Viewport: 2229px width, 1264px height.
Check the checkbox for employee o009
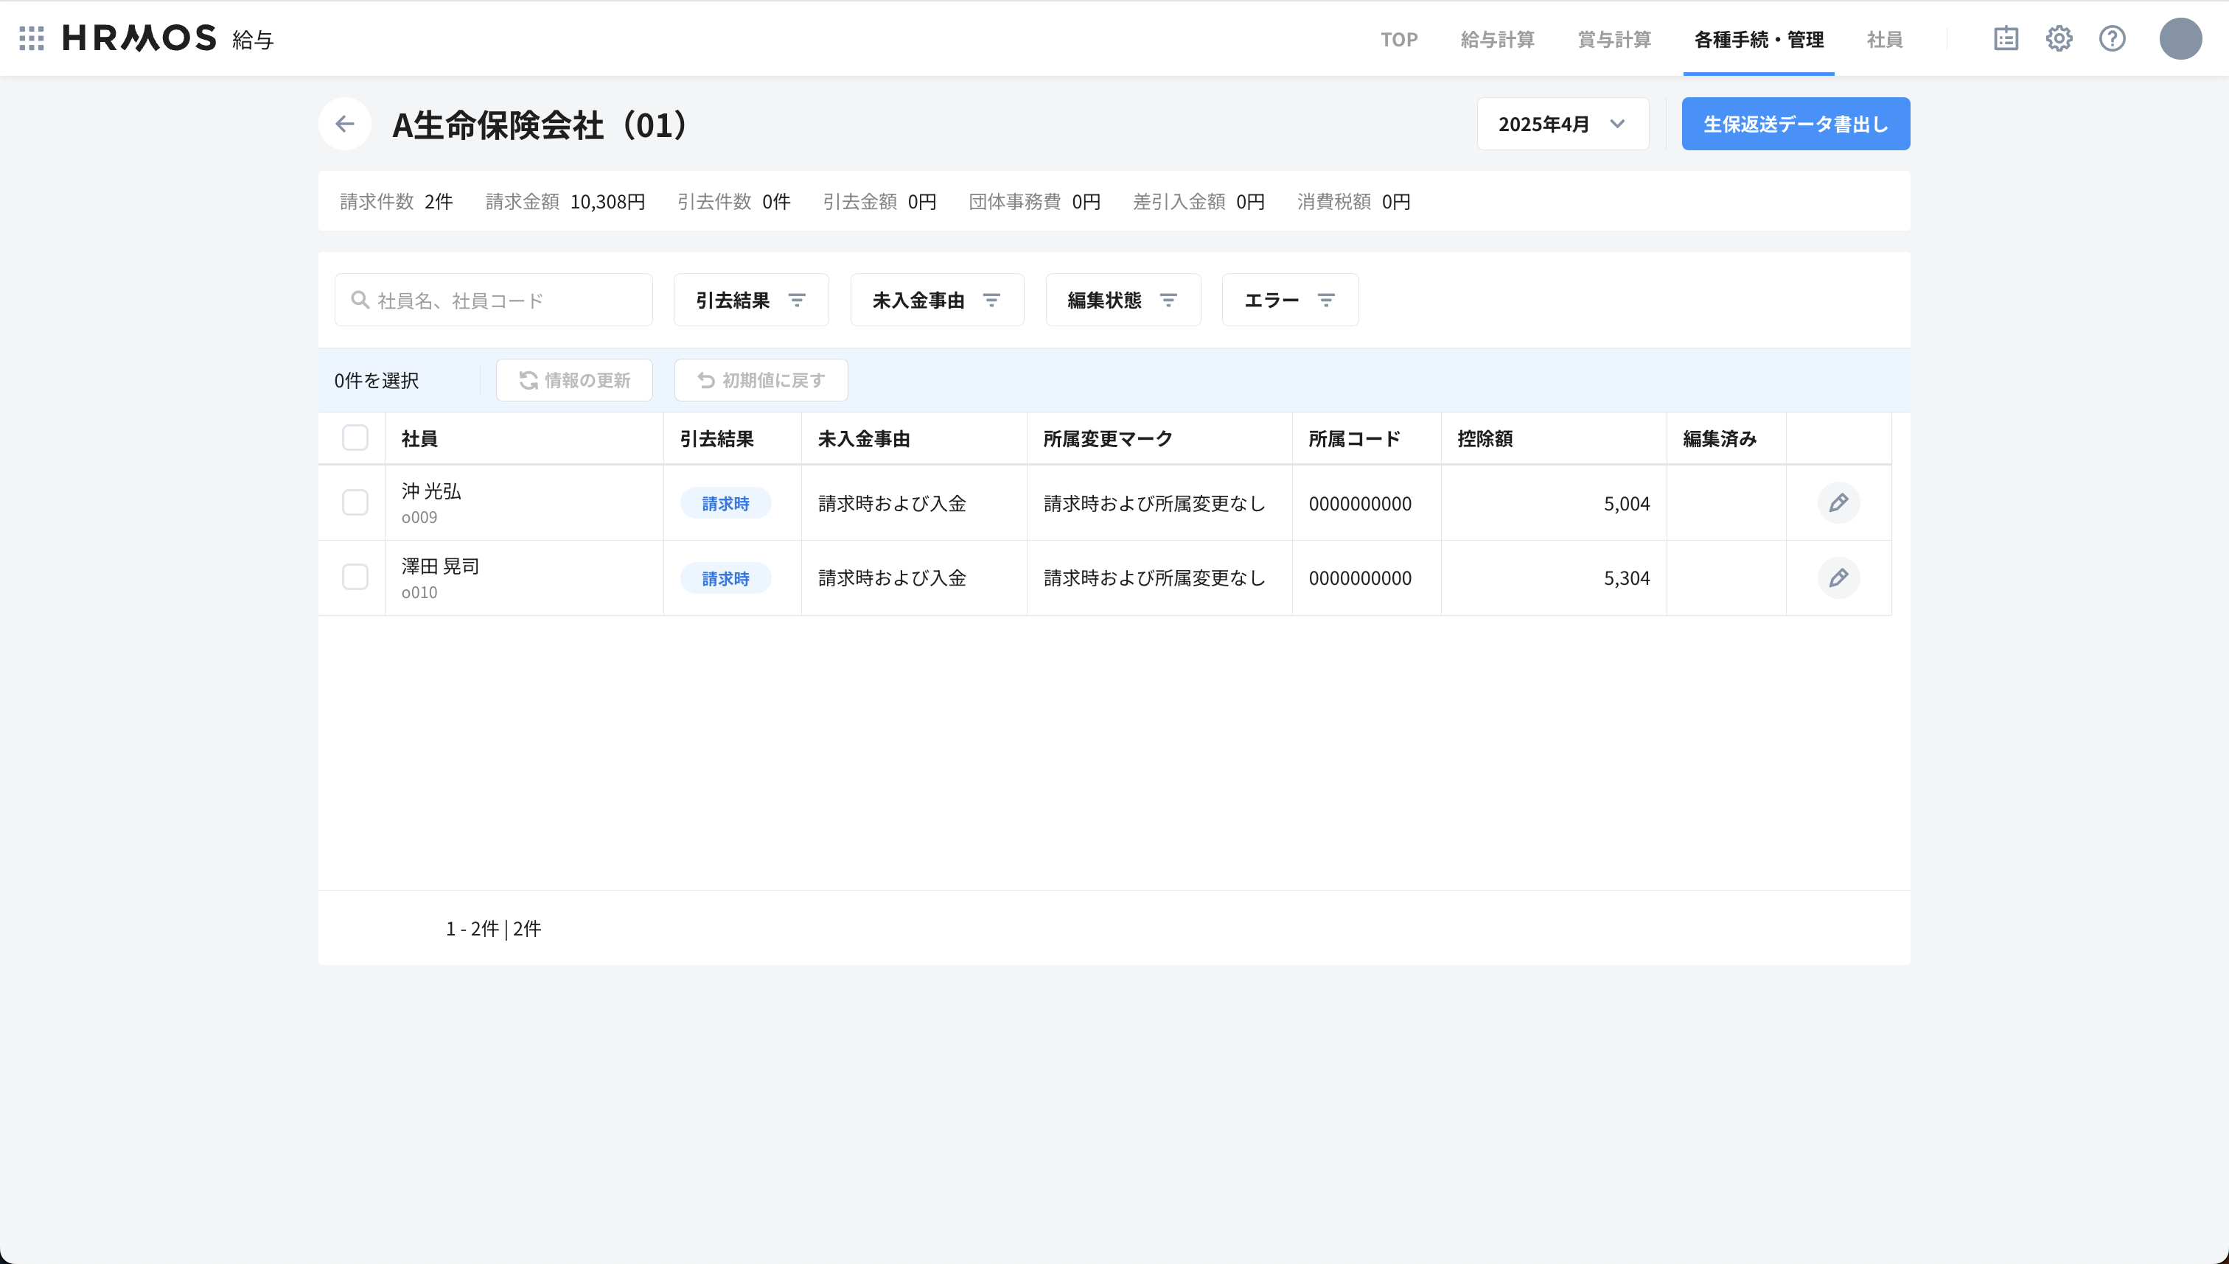355,502
